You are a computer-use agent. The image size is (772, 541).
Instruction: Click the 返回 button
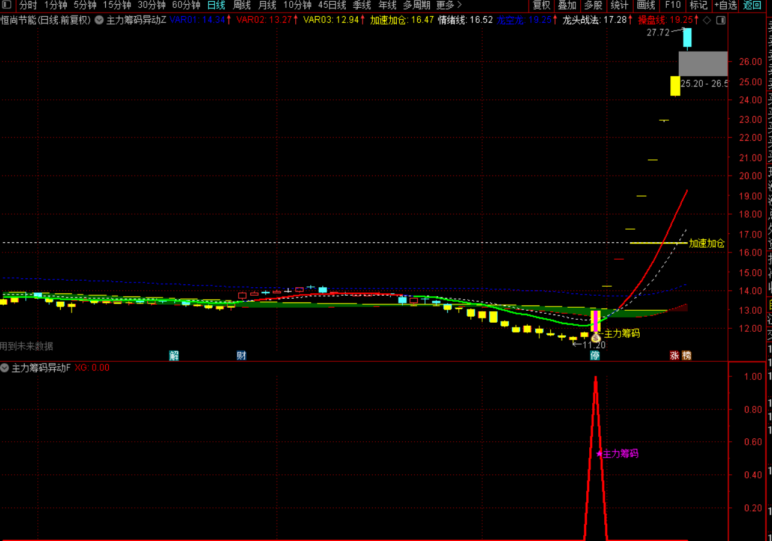point(752,5)
